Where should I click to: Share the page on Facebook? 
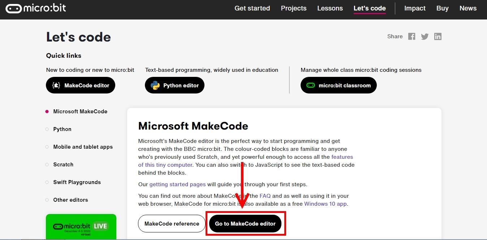point(411,36)
